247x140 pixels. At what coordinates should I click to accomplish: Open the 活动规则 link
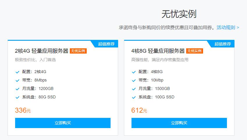(228, 28)
